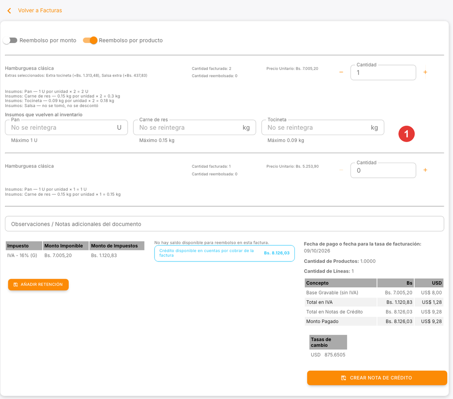Increase quantity for the Bs. 7.005,20 hamburguesa
This screenshot has width=453, height=399.
click(425, 72)
